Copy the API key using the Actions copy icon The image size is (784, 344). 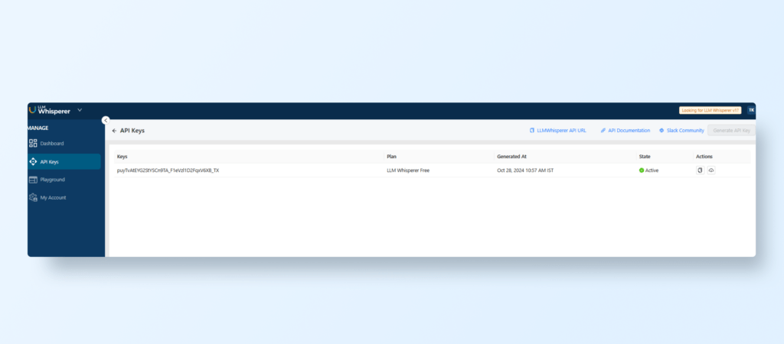point(699,170)
